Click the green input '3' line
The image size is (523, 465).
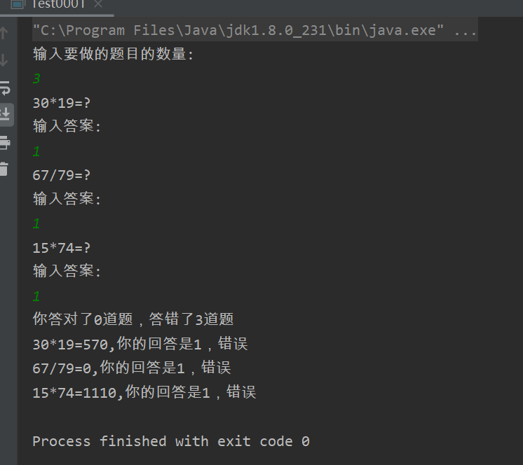click(36, 79)
